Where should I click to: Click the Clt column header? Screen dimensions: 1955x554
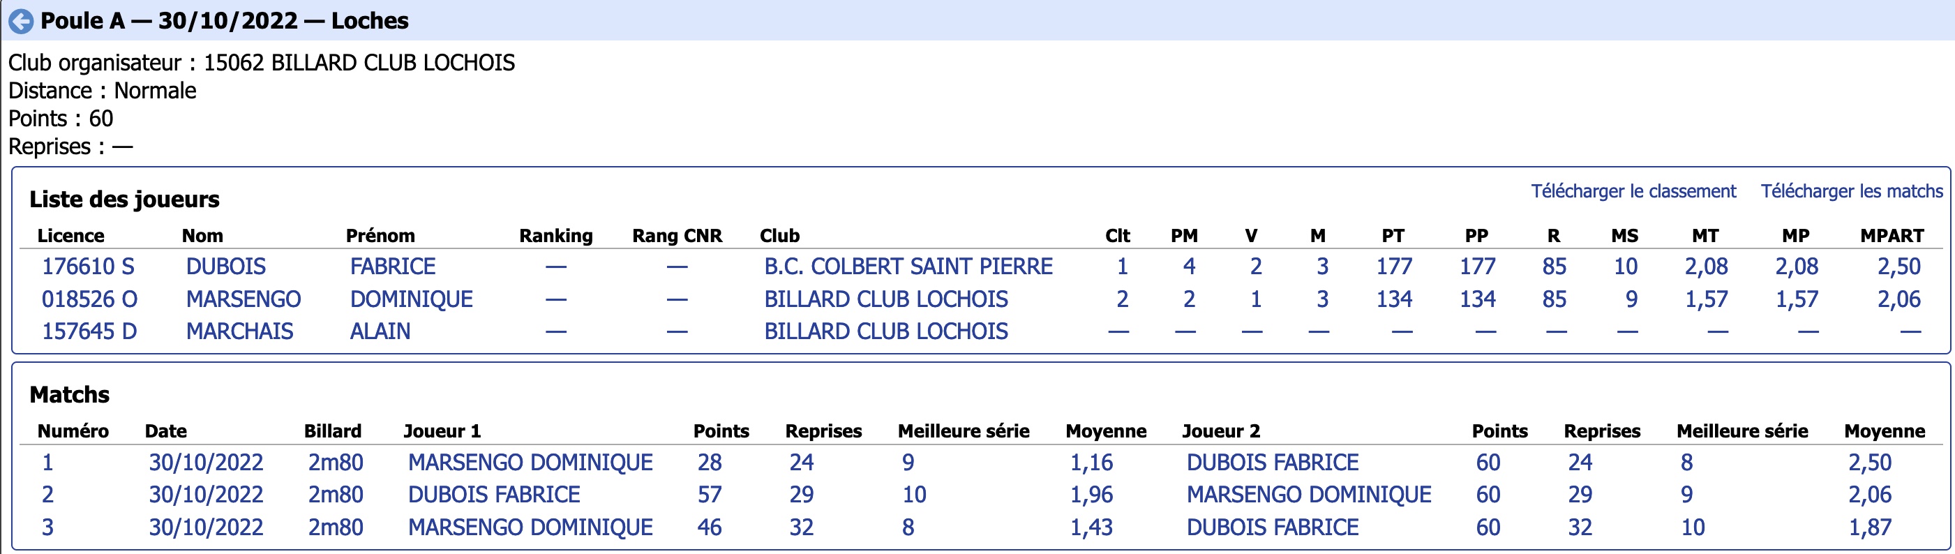point(1118,235)
